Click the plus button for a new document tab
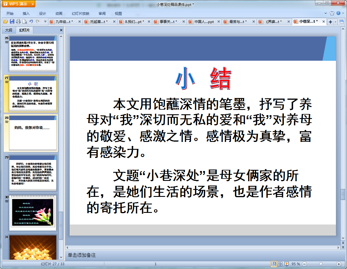Viewport: 347px width, 269px height. click(330, 22)
